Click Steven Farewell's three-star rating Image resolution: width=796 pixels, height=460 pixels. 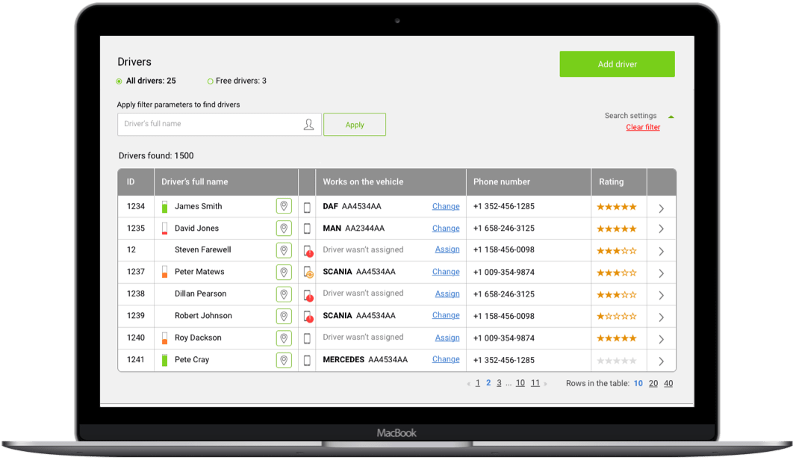click(x=617, y=251)
